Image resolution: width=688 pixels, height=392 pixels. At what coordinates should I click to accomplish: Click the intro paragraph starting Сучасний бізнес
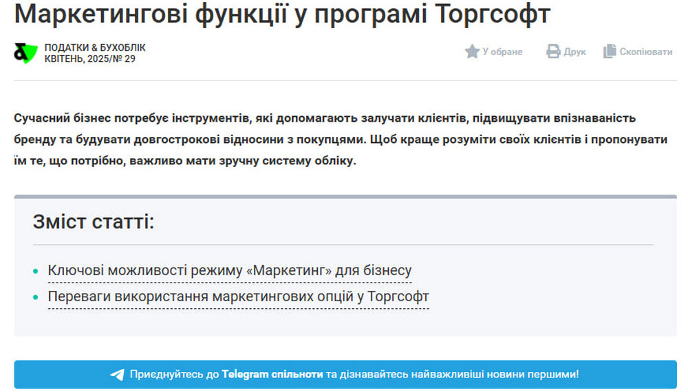point(341,140)
